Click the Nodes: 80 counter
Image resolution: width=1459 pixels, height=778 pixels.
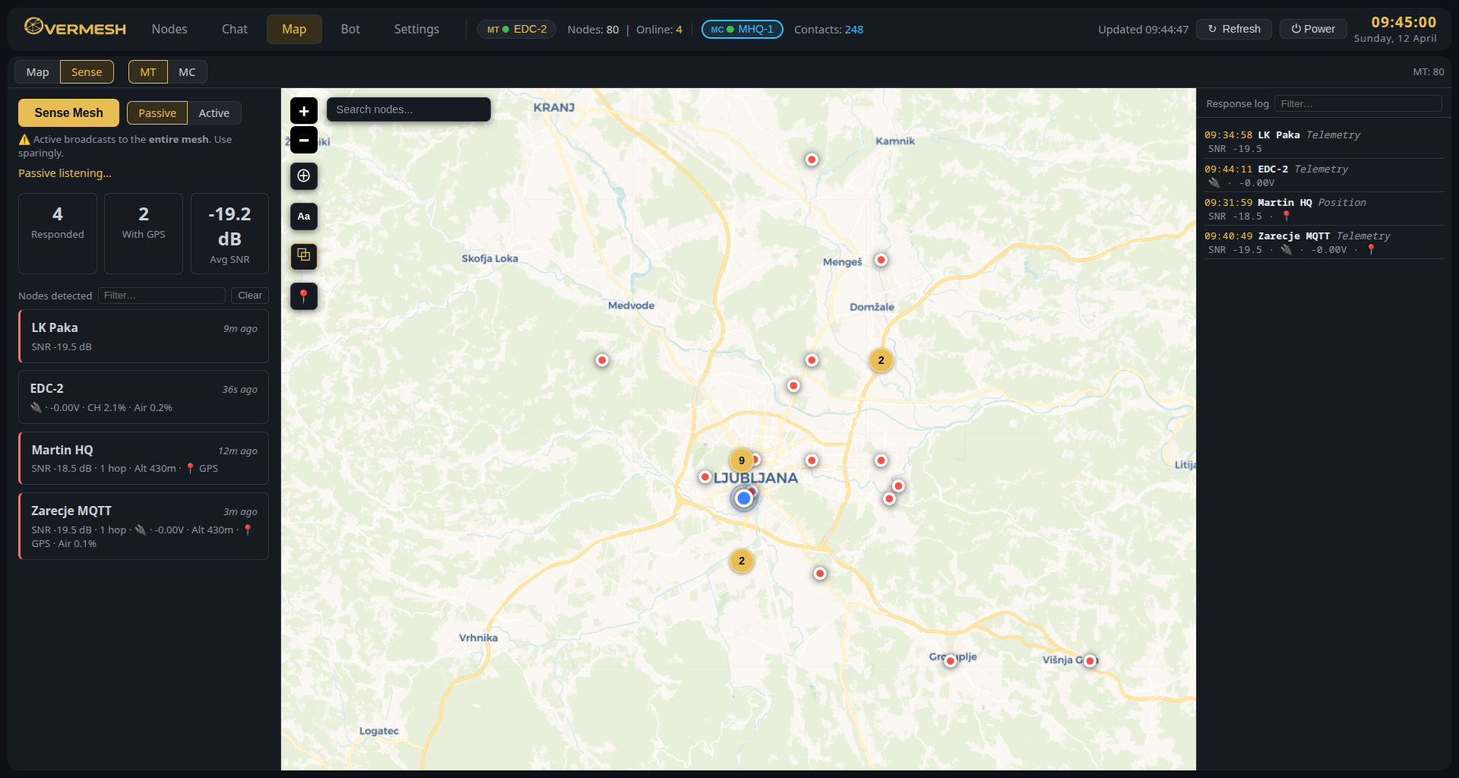pos(593,29)
